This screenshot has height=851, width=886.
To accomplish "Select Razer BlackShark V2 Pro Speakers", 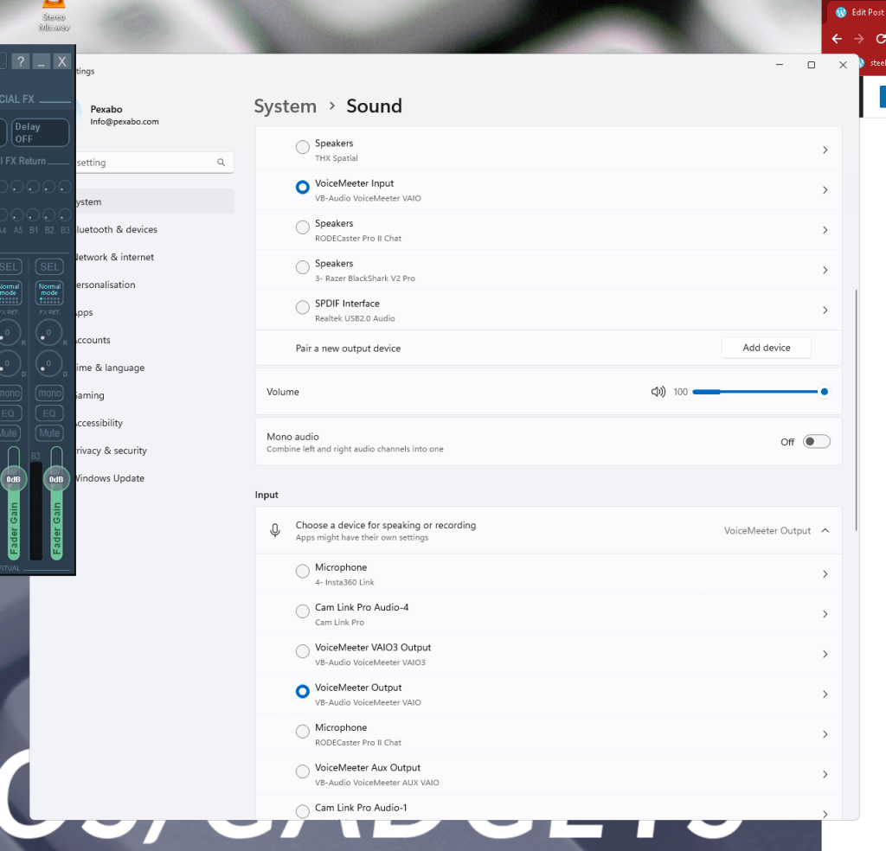I will point(302,267).
